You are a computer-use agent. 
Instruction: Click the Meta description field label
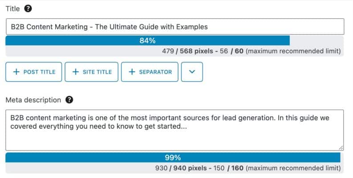pos(33,100)
